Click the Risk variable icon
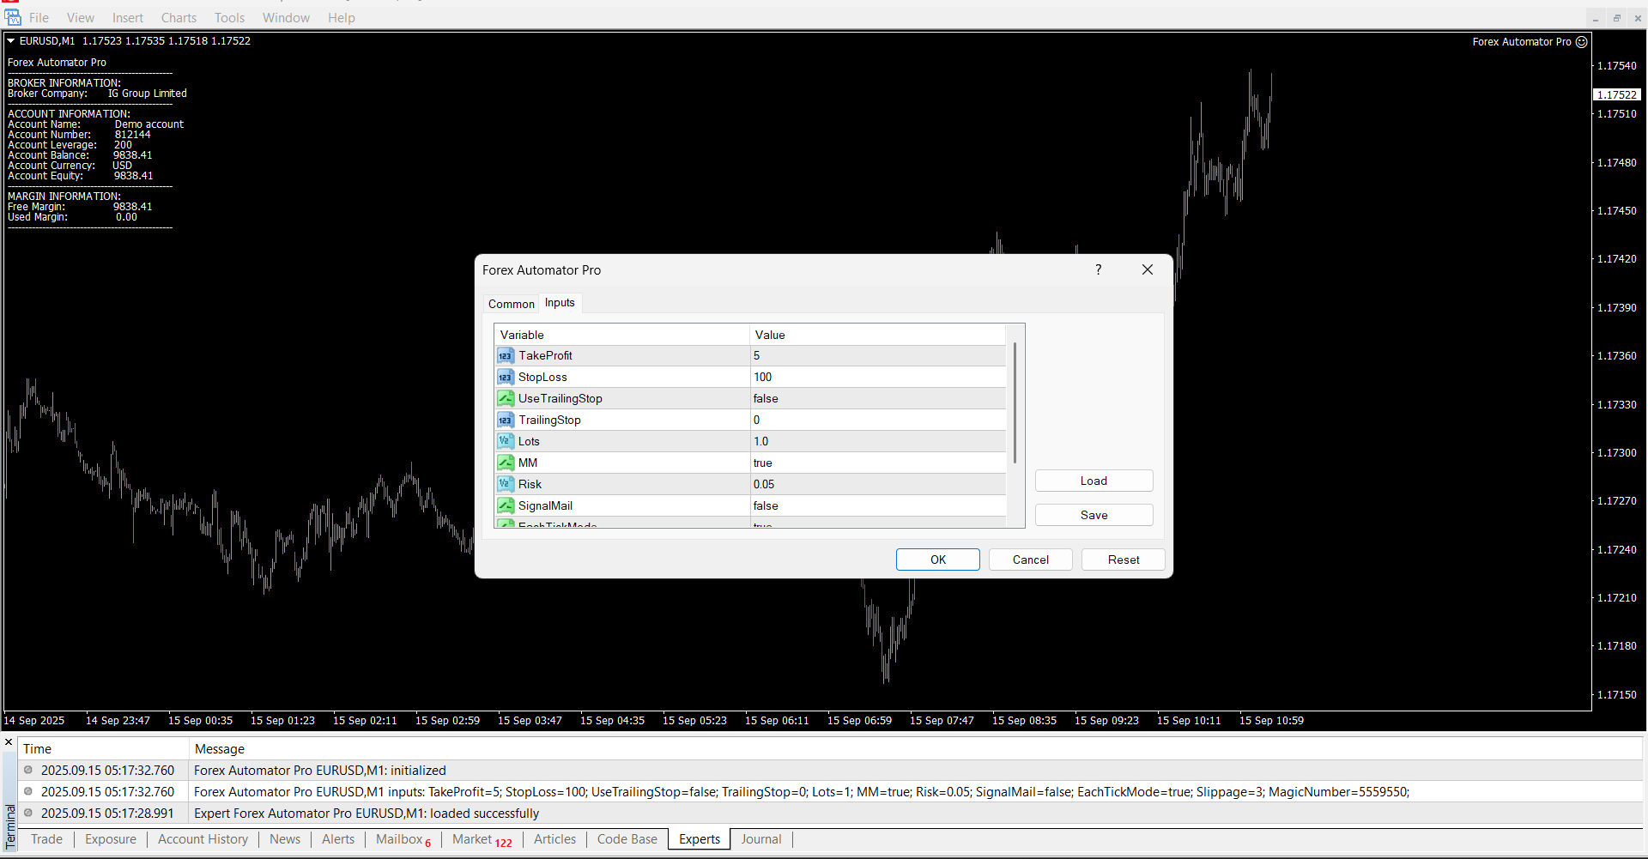Image resolution: width=1648 pixels, height=859 pixels. tap(506, 485)
